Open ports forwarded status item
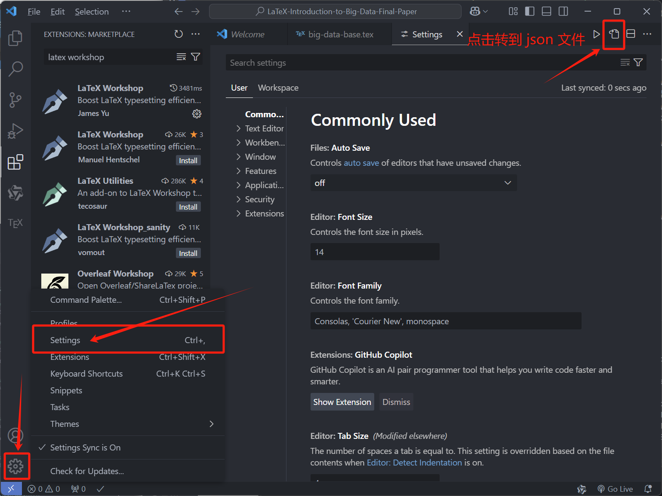 (78, 489)
